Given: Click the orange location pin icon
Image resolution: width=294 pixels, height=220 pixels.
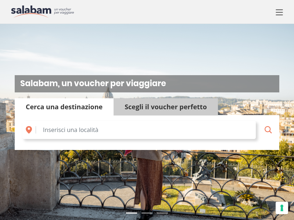Looking at the screenshot, I should coord(29,130).
